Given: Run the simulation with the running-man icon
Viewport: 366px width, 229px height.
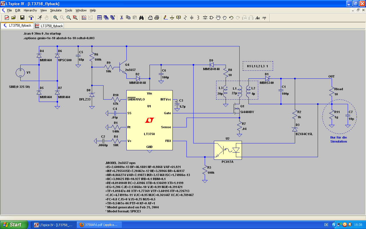Looking at the screenshot, I should 40,17.
